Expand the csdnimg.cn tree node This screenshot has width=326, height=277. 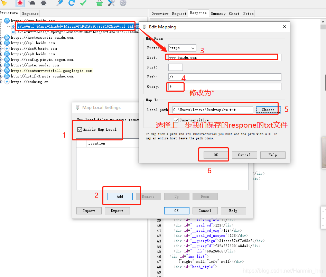[x=1, y=82]
